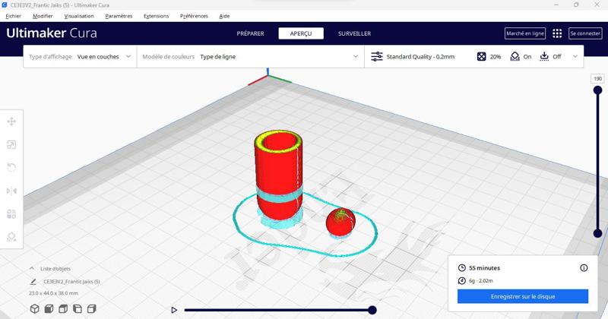608x319 pixels.
Task: Switch to 3D perspective view cube icon
Action: pos(34,308)
